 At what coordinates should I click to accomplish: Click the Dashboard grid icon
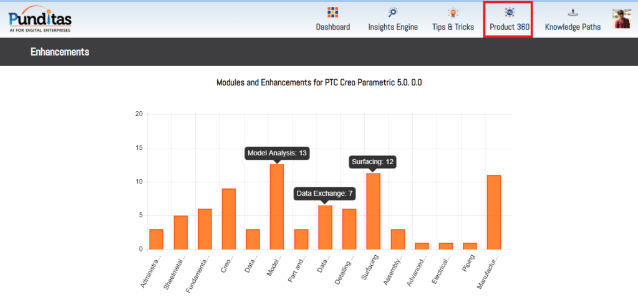click(x=332, y=12)
